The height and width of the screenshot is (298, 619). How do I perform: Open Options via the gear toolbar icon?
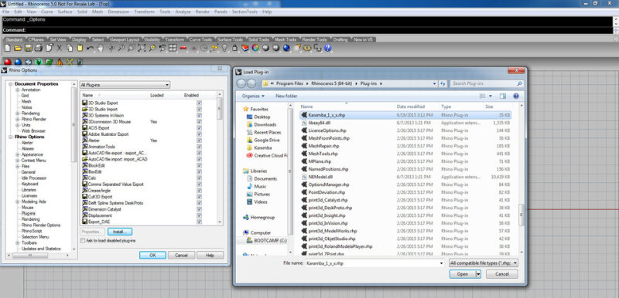pos(307,48)
